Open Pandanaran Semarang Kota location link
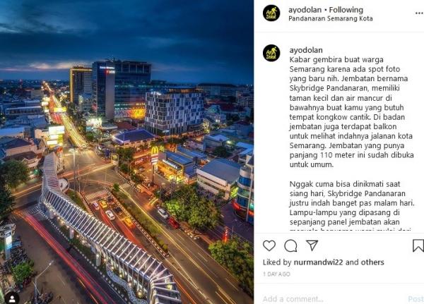424x304 pixels. [x=331, y=18]
